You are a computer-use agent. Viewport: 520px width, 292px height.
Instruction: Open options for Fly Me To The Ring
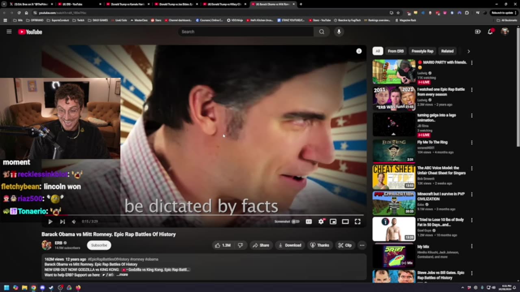pyautogui.click(x=472, y=143)
